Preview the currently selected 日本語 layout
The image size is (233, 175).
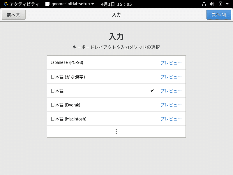(171, 91)
